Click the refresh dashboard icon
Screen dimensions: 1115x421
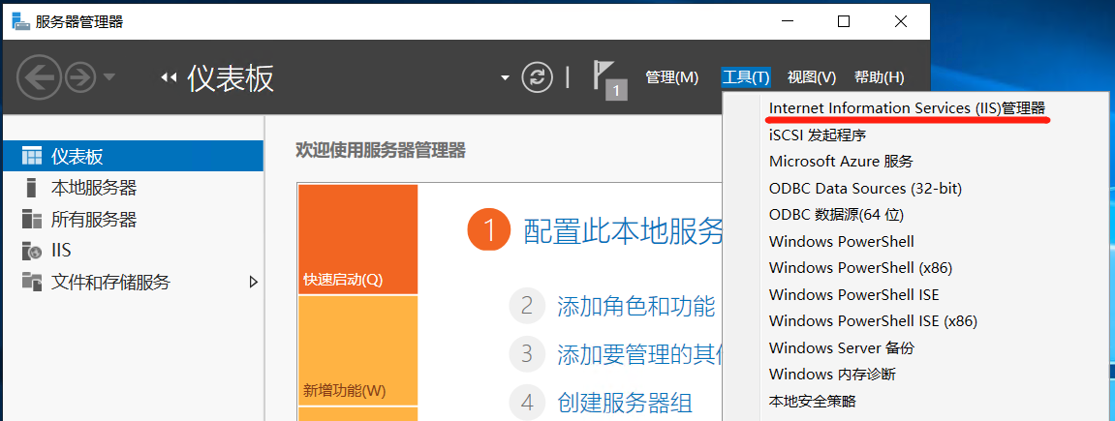pyautogui.click(x=537, y=77)
